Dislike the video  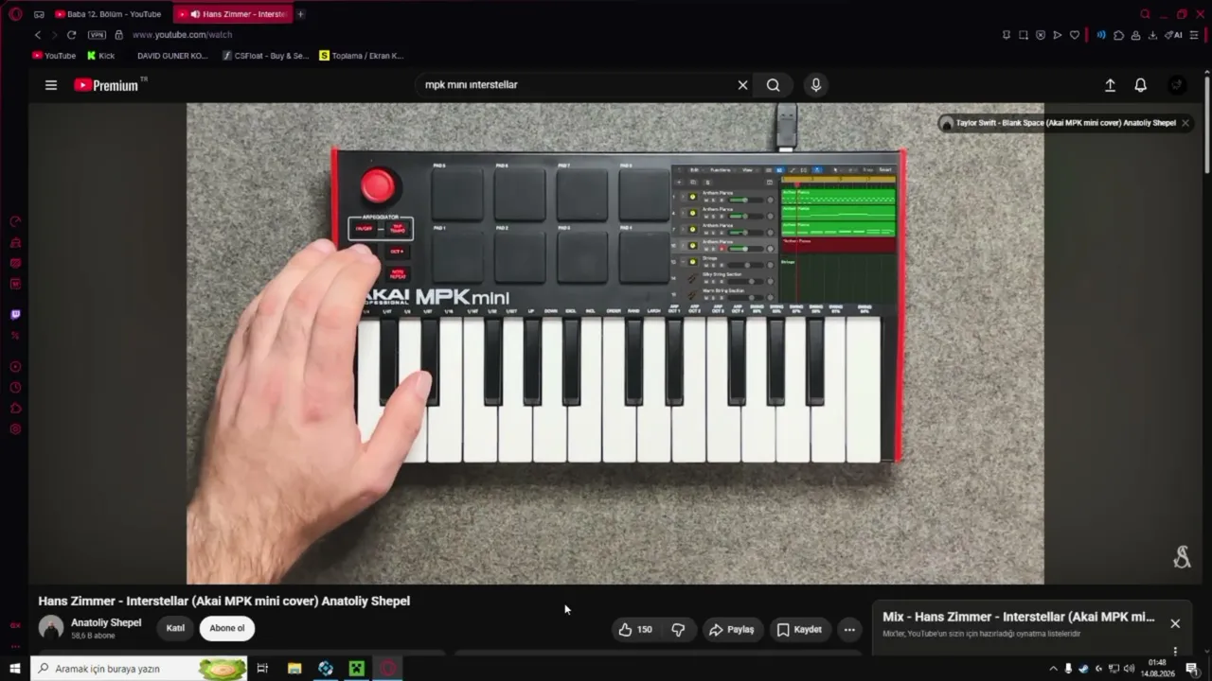678,629
